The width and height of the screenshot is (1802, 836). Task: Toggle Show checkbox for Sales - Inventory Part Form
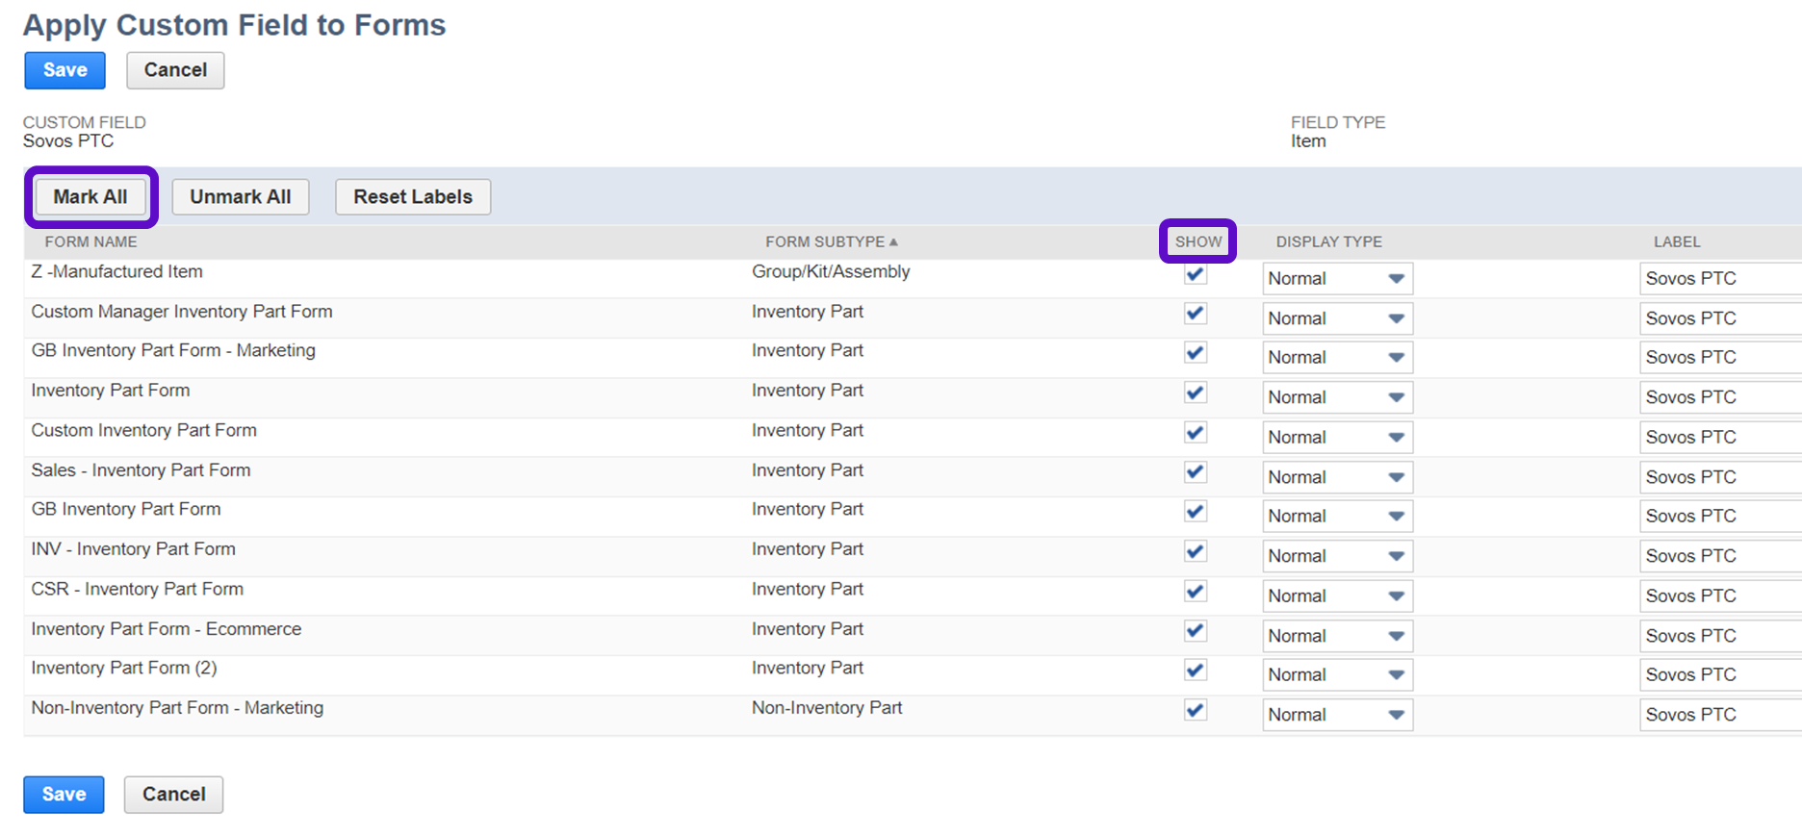click(x=1196, y=472)
